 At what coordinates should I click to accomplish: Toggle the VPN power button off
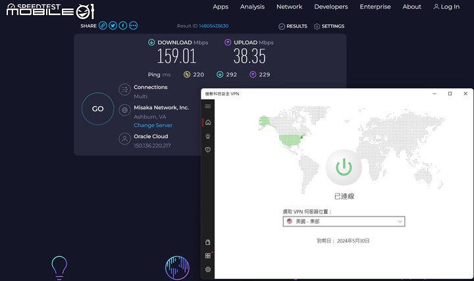click(x=344, y=167)
